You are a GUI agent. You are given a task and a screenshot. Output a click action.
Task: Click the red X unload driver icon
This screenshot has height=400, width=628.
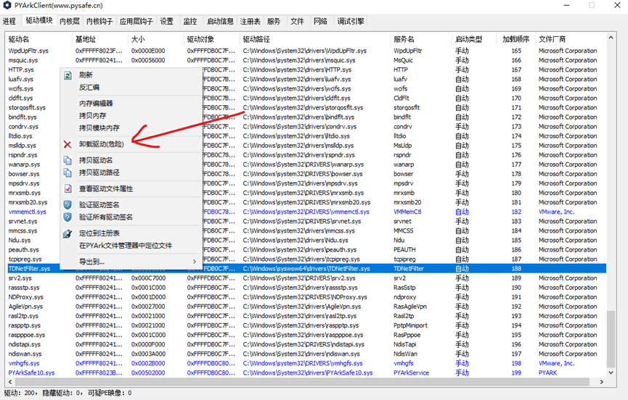point(68,144)
